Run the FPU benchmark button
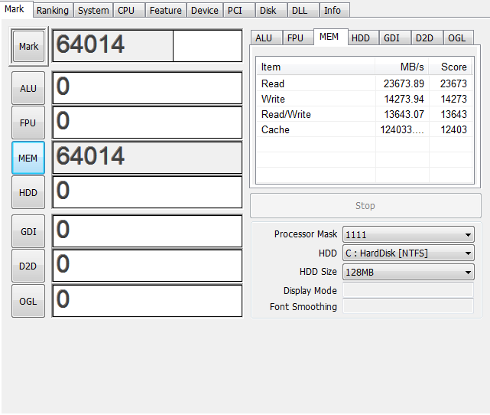This screenshot has height=415, width=490. click(x=28, y=123)
